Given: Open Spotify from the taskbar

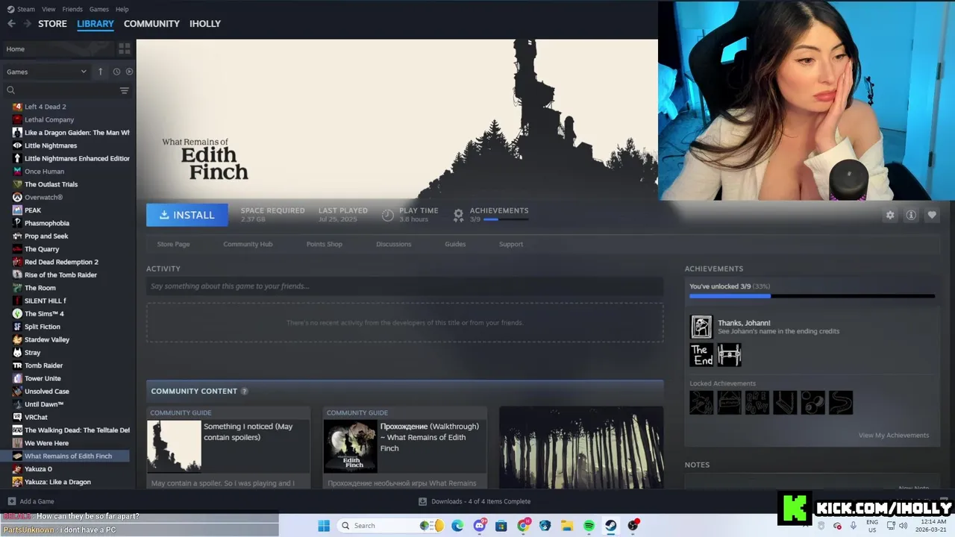Looking at the screenshot, I should pyautogui.click(x=589, y=526).
